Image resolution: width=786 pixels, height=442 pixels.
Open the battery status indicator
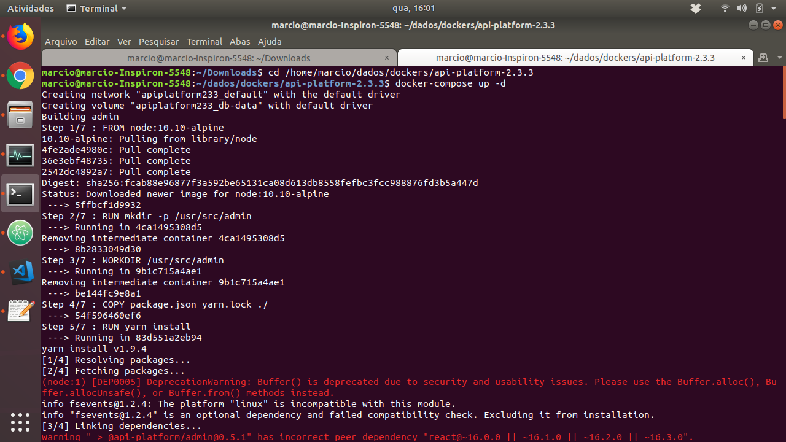click(x=759, y=8)
